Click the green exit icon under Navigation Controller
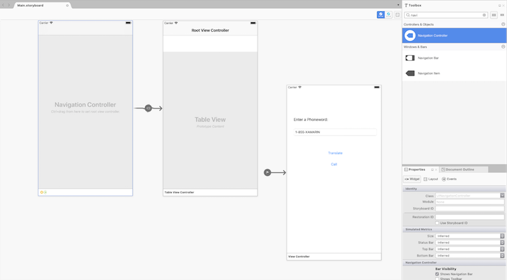The height and width of the screenshot is (280, 507). (x=45, y=193)
